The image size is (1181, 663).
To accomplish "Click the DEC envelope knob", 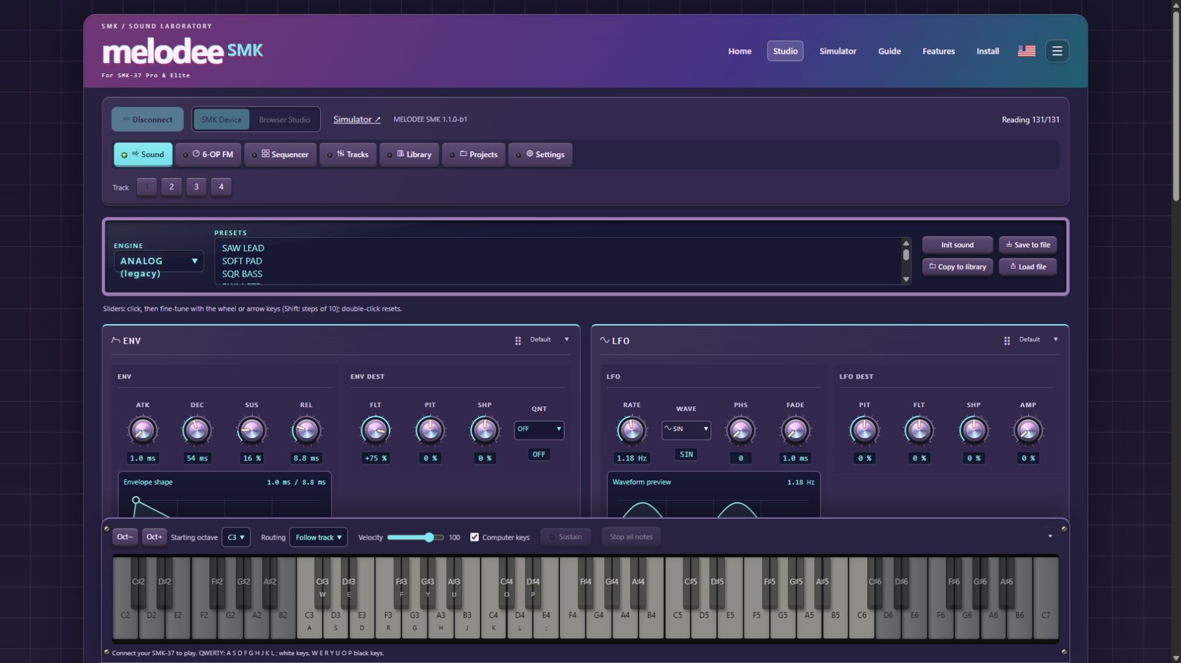I will tap(197, 430).
